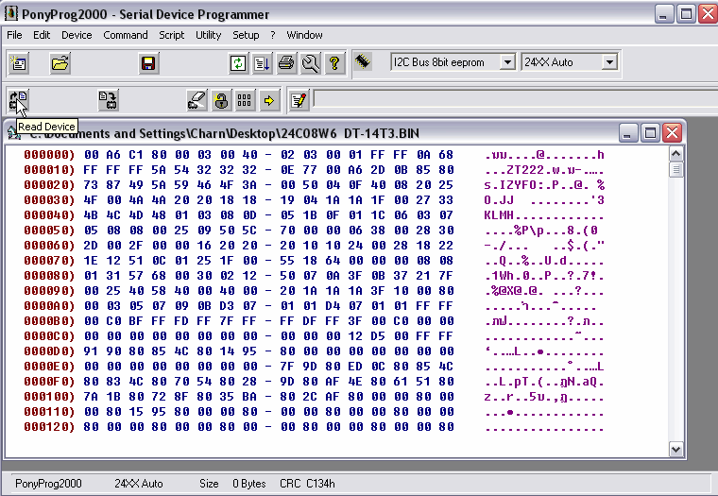This screenshot has width=718, height=496.
Task: Expand the I2C Bus 8bit eeprom dropdown
Action: (x=507, y=61)
